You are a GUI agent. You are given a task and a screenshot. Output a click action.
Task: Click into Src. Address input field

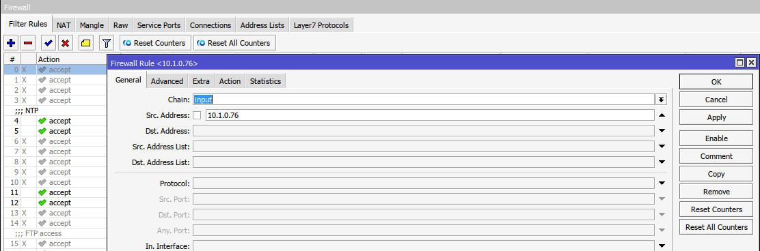click(x=429, y=115)
